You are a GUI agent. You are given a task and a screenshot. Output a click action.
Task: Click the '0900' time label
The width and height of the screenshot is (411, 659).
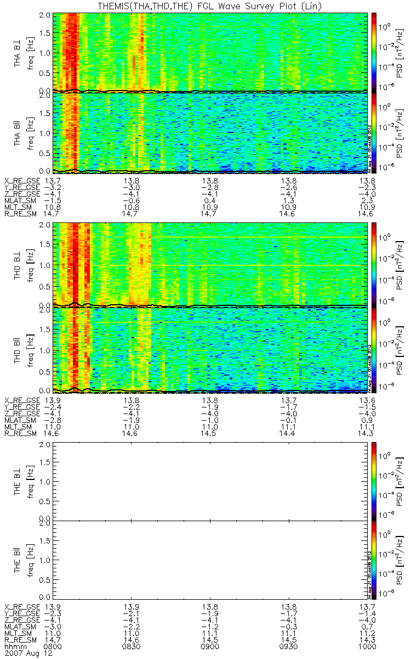pos(210,647)
